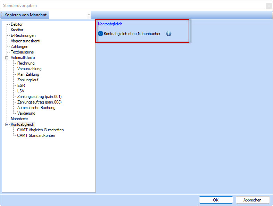Select Abgrenzungskonti tree item
This screenshot has width=273, height=206.
pyautogui.click(x=25, y=41)
